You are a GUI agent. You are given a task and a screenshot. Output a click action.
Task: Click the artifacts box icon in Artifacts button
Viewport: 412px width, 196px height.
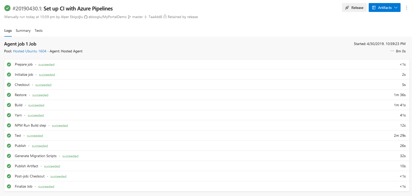374,8
